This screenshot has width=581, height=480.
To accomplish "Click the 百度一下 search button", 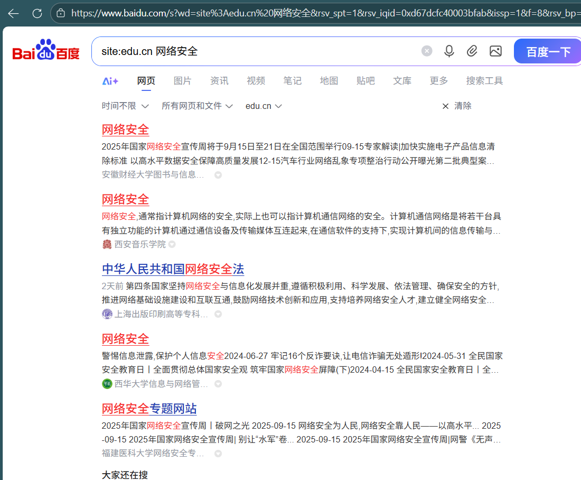I will [548, 51].
